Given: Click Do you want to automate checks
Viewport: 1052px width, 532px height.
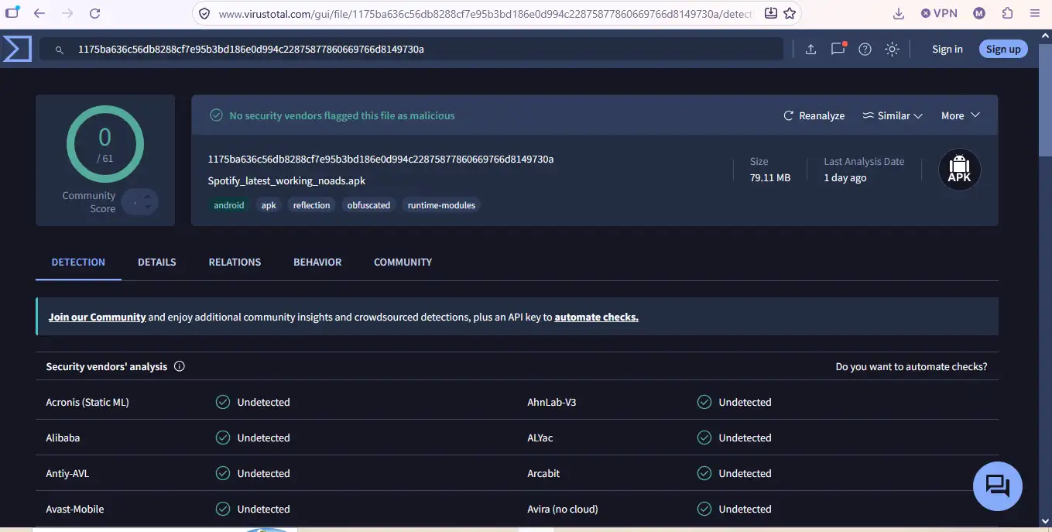Looking at the screenshot, I should pyautogui.click(x=911, y=366).
